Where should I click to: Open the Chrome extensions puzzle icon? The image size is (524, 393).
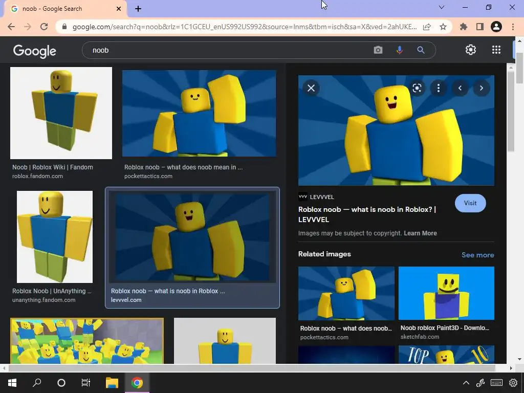click(464, 27)
